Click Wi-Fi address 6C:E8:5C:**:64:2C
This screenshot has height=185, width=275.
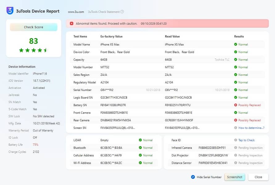tap(111, 163)
